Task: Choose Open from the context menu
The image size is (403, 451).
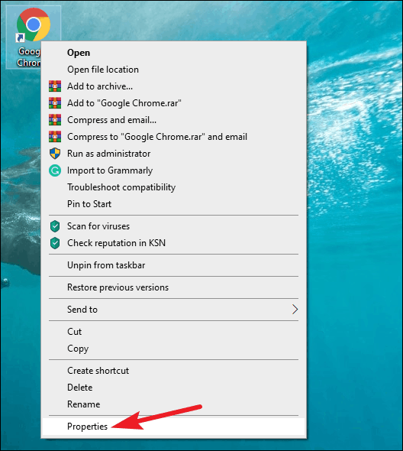Action: coord(173,53)
